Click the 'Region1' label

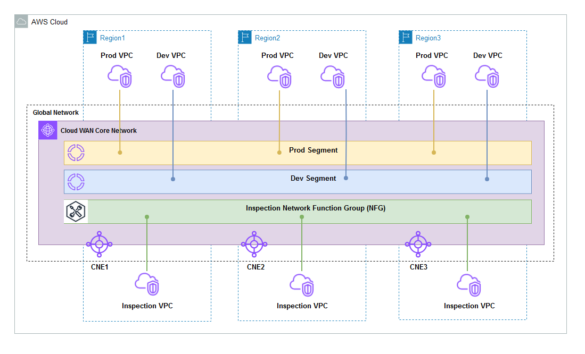[112, 38]
